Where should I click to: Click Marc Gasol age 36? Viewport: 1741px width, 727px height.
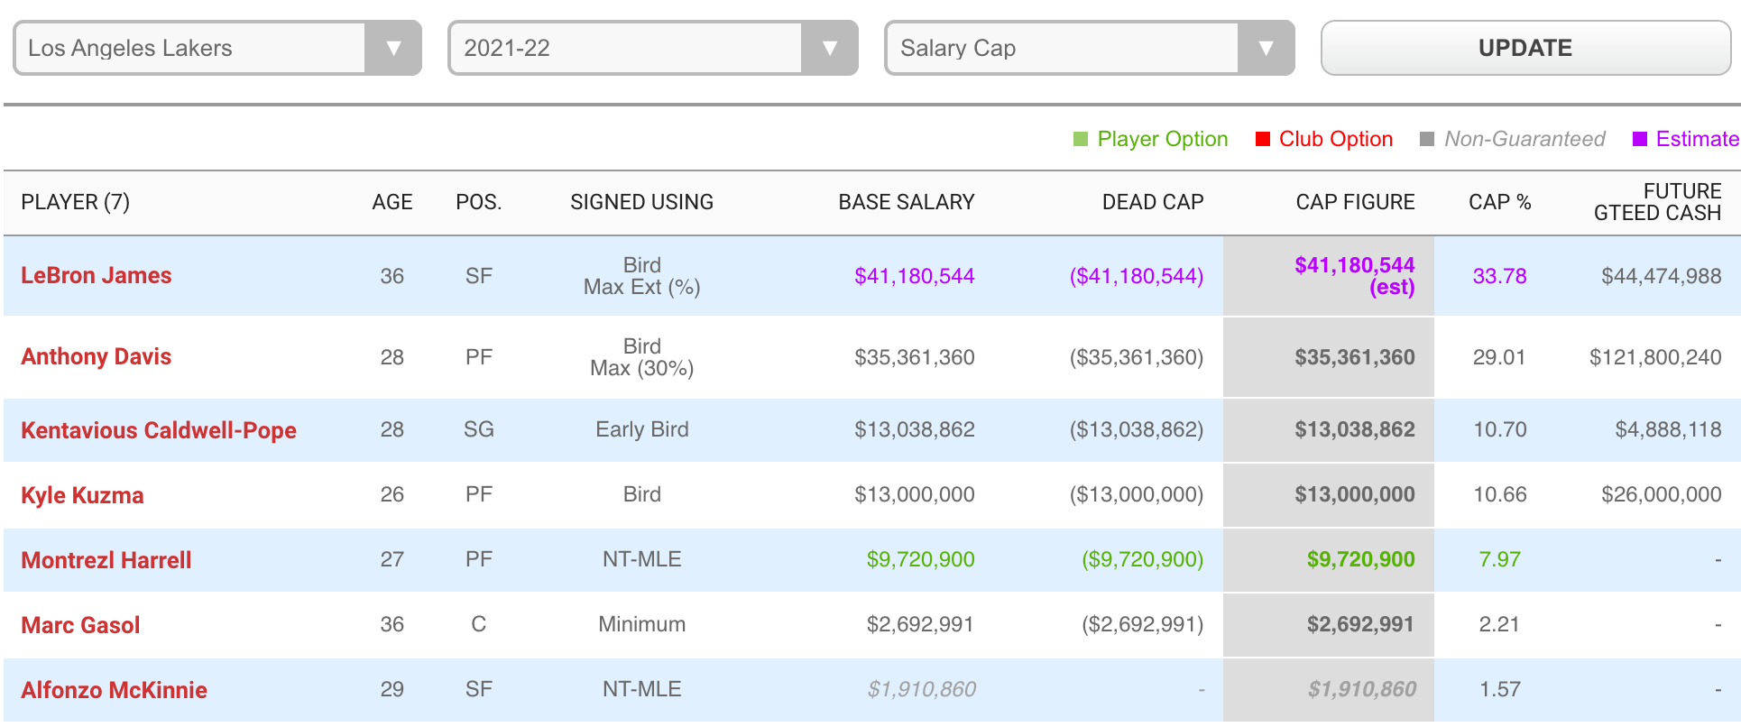pyautogui.click(x=392, y=624)
